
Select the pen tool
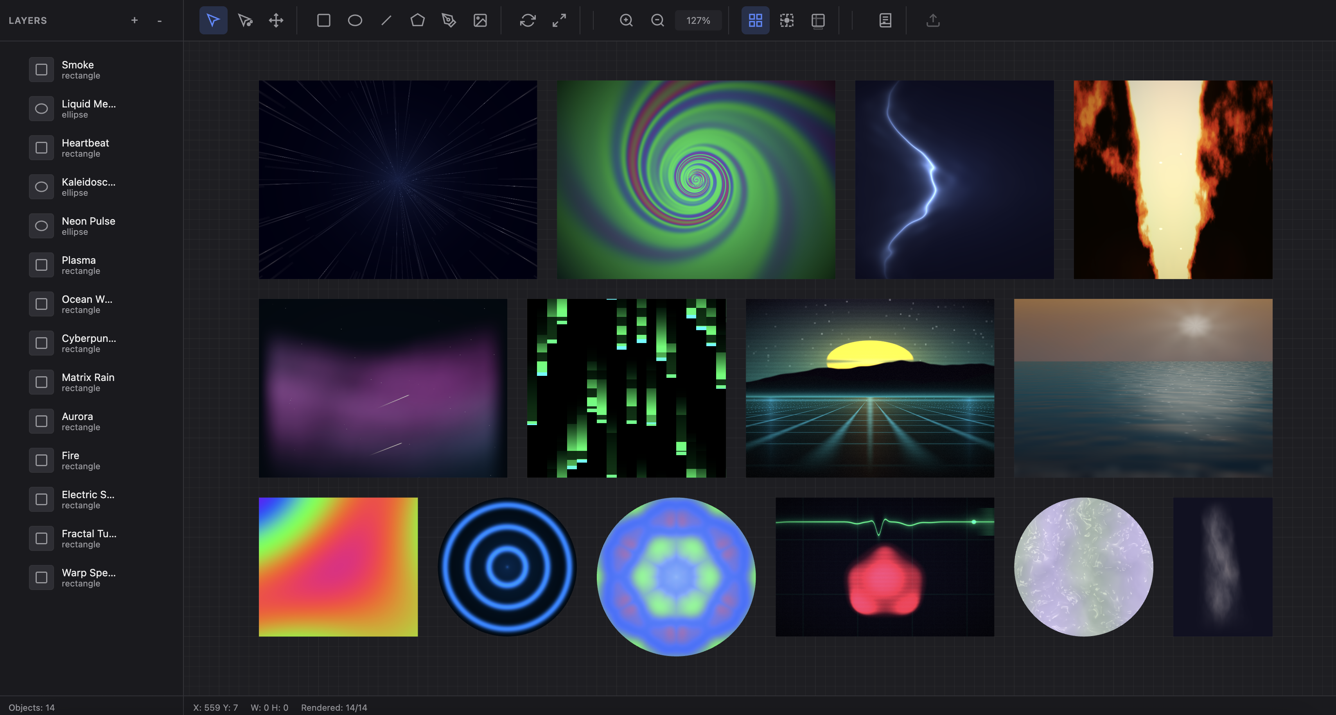click(449, 21)
